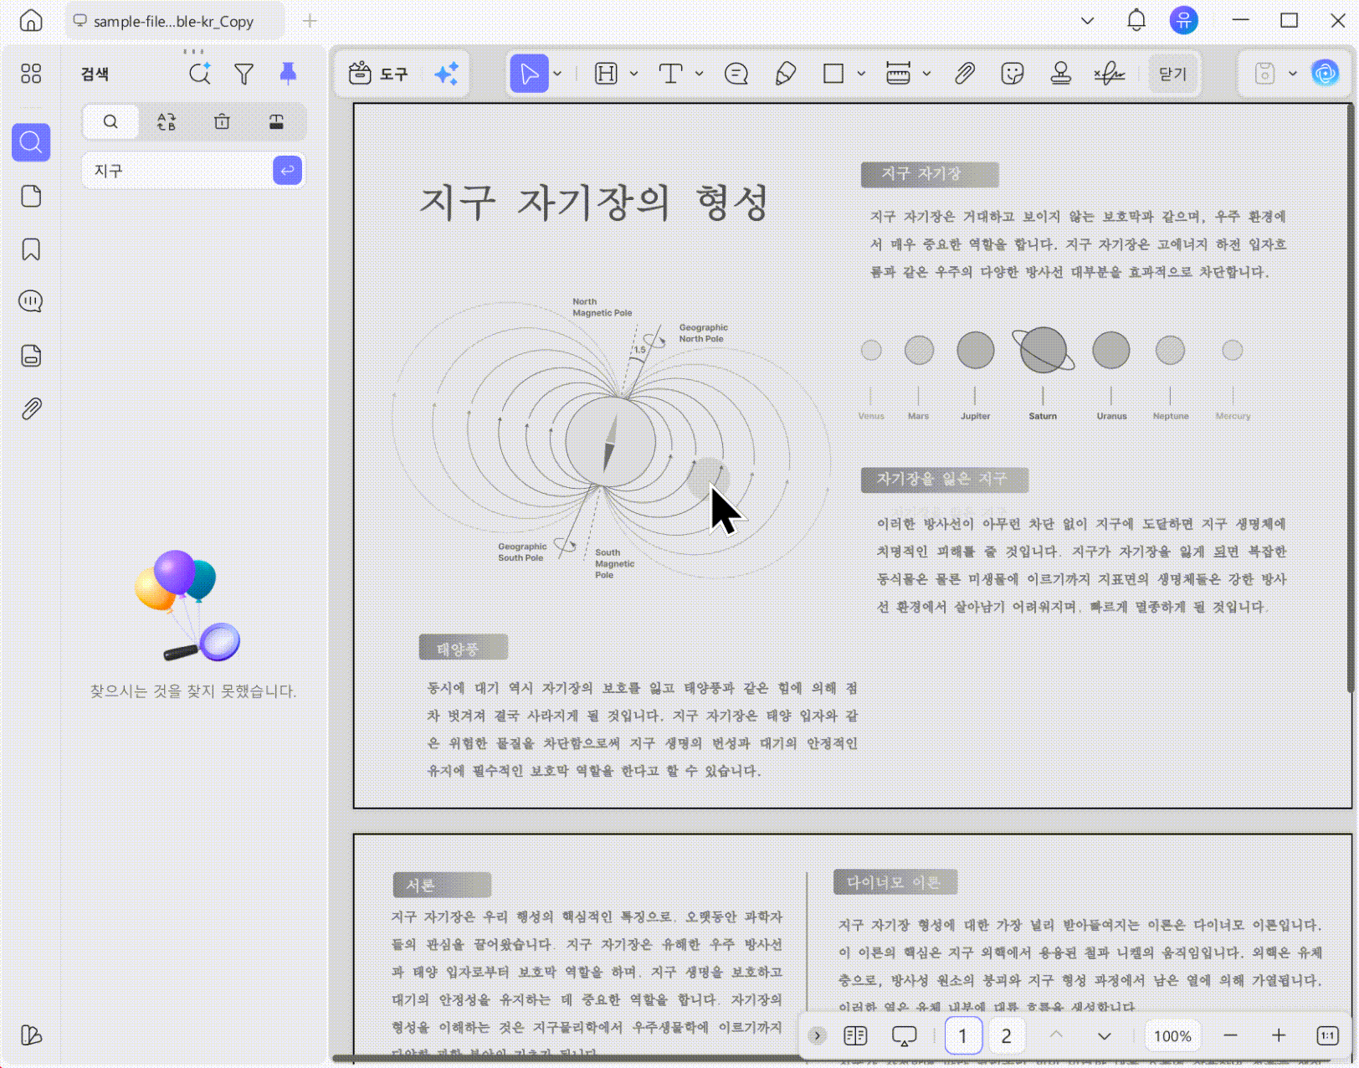Open the search panel in sidebar
This screenshot has height=1068, width=1359.
click(31, 142)
